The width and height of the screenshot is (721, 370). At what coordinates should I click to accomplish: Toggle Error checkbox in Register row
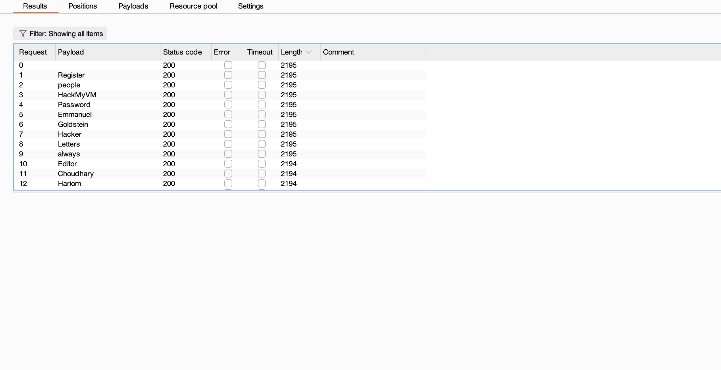[228, 75]
